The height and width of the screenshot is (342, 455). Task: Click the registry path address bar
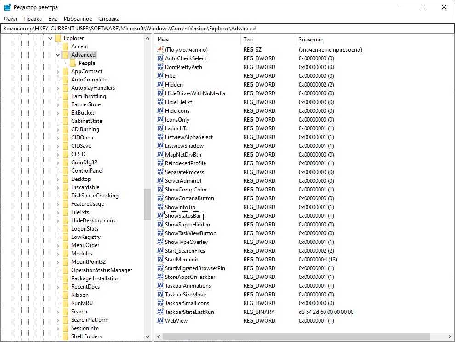[227, 29]
